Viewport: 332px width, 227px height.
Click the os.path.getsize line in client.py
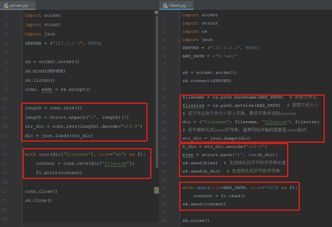(250, 106)
